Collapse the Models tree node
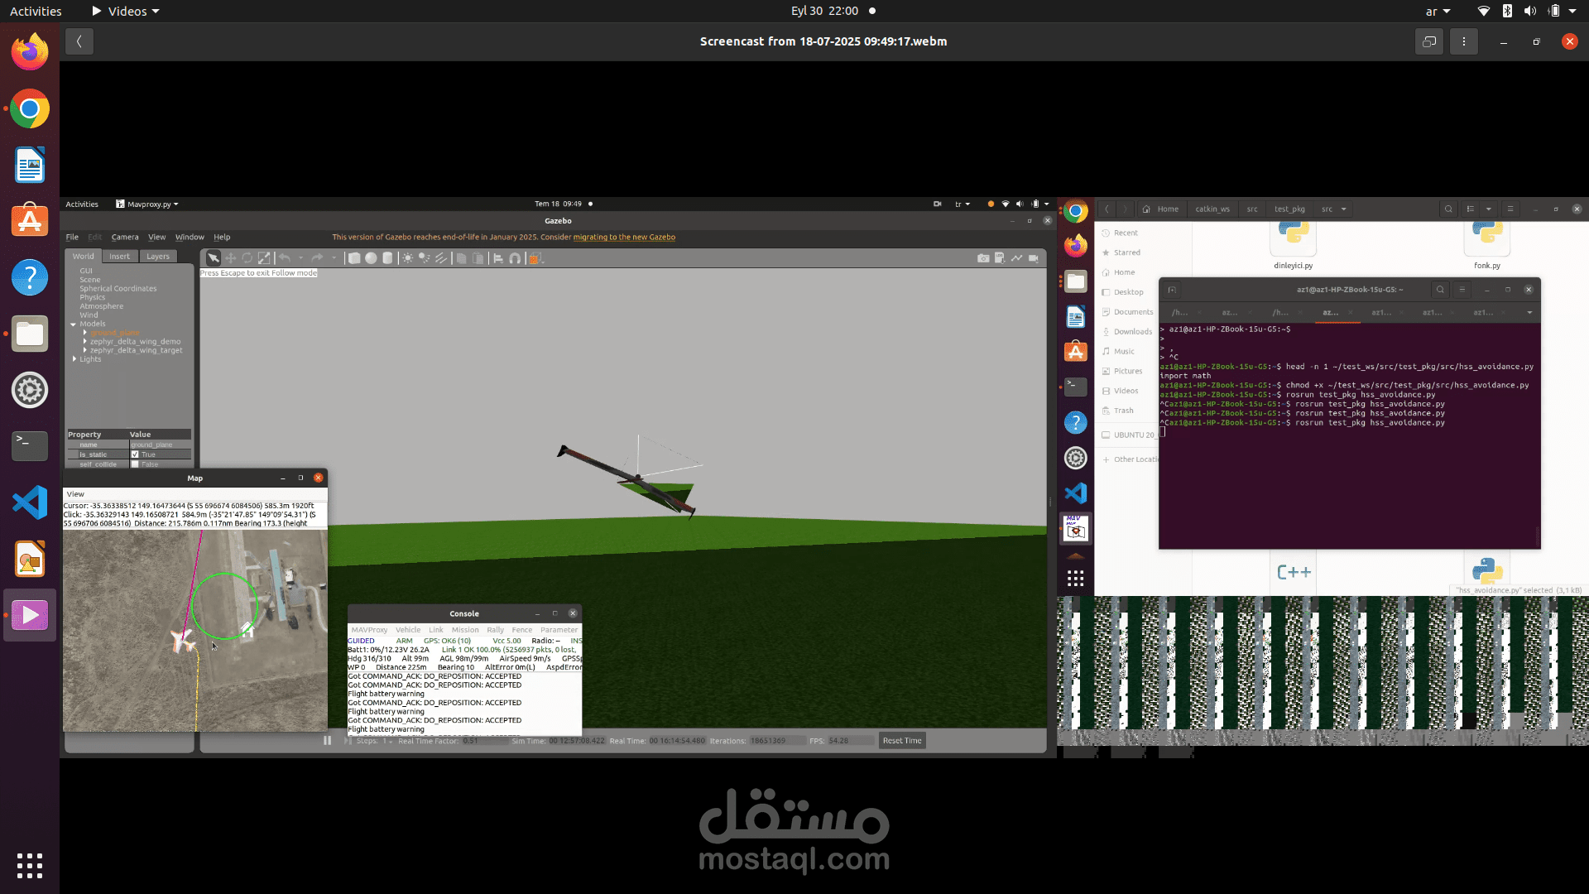 (x=73, y=324)
